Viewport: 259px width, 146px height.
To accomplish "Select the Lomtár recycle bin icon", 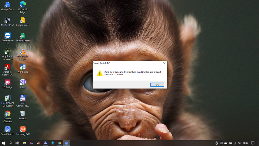I will tap(23, 115).
